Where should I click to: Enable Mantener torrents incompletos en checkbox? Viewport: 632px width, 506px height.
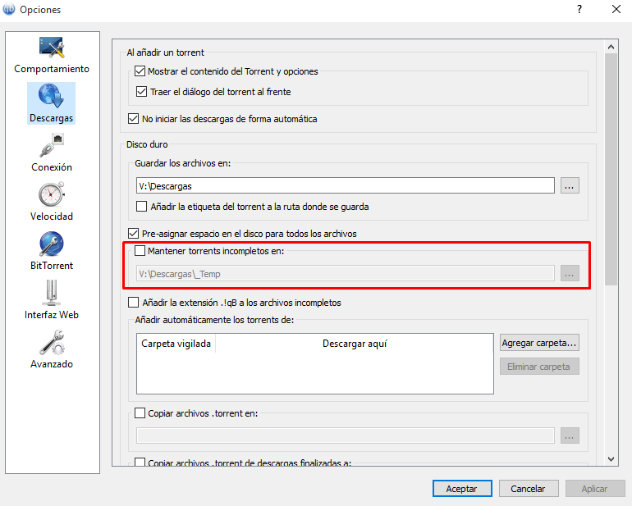[x=140, y=251]
